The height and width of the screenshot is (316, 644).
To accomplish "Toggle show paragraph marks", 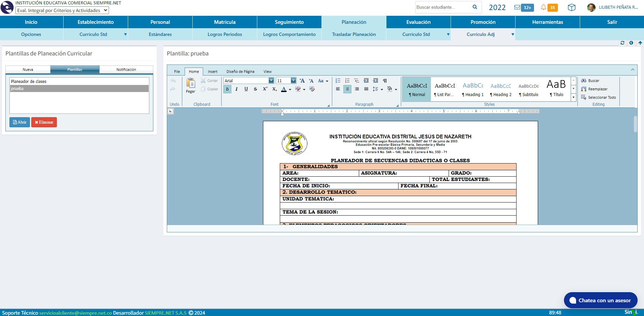I will pyautogui.click(x=385, y=81).
